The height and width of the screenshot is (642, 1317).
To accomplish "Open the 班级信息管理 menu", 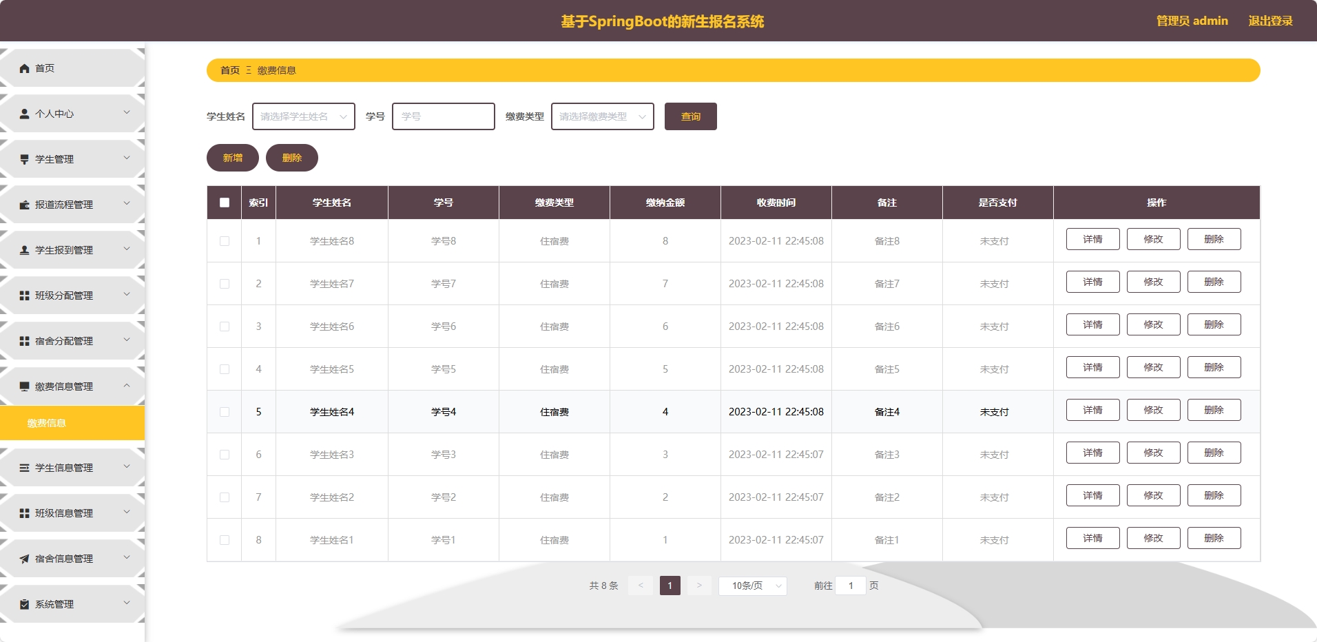I will tap(72, 513).
